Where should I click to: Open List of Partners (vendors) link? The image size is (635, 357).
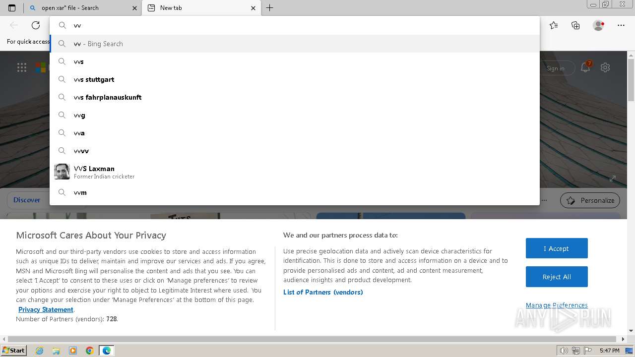pyautogui.click(x=323, y=292)
